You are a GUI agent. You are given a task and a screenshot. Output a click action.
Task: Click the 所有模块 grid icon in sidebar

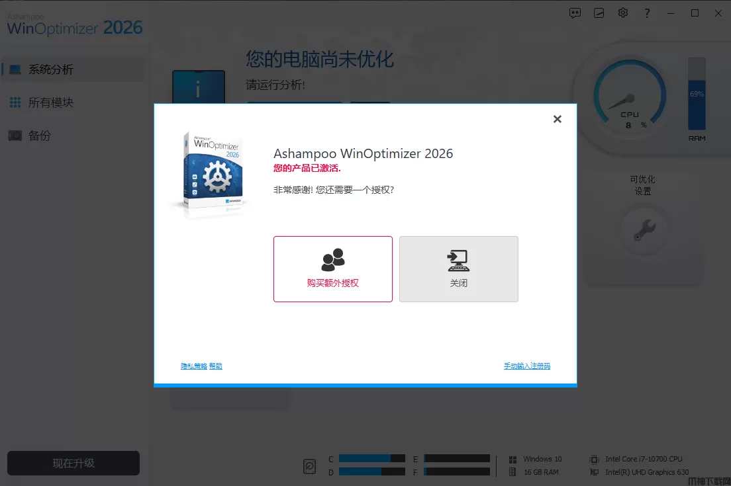tap(15, 102)
